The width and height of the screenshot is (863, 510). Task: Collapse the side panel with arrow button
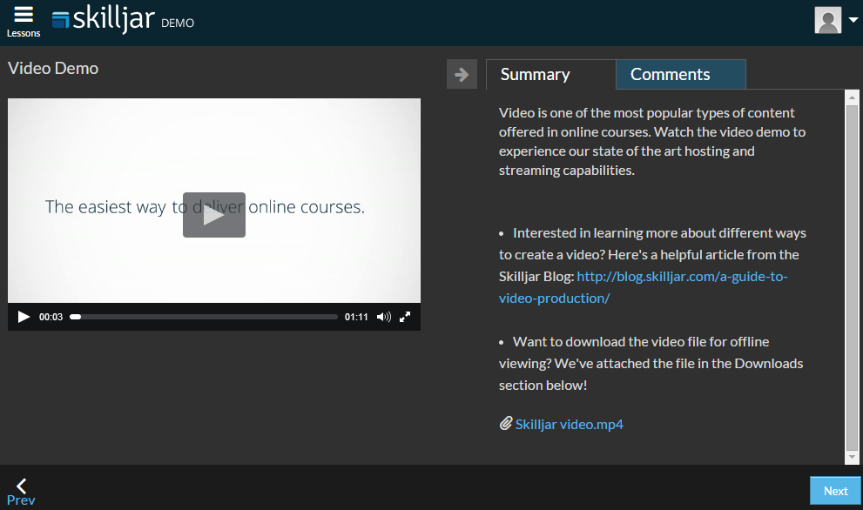pyautogui.click(x=462, y=74)
